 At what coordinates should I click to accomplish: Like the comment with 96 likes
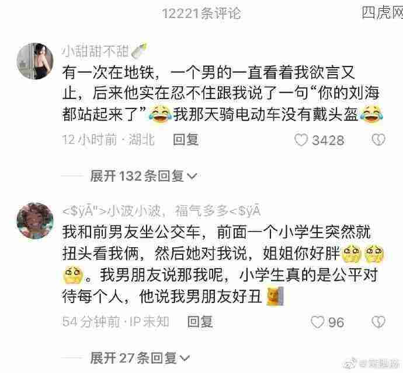[x=318, y=322]
